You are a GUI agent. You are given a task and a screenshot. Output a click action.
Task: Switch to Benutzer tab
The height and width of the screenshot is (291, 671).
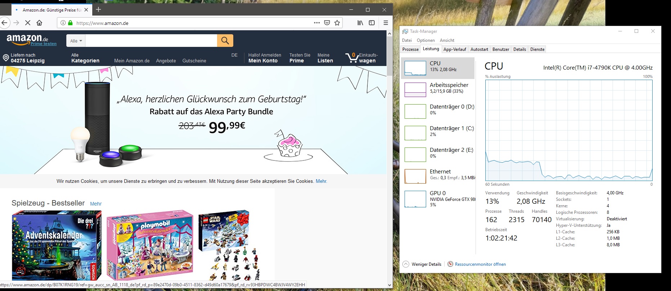click(x=501, y=49)
